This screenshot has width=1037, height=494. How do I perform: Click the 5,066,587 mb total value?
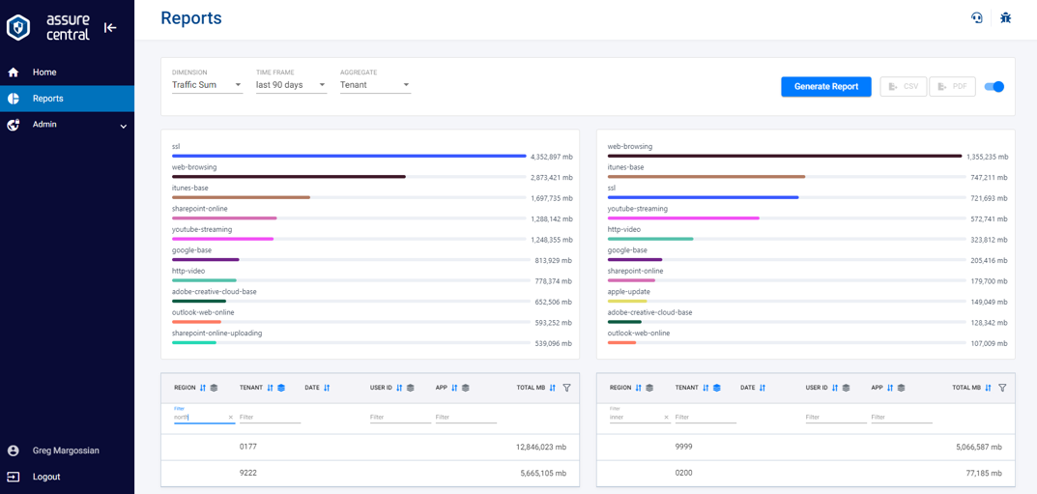tap(979, 447)
